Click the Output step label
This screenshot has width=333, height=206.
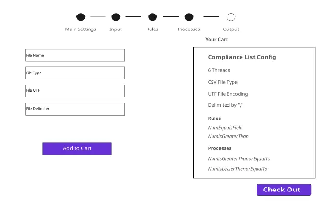[x=231, y=29]
